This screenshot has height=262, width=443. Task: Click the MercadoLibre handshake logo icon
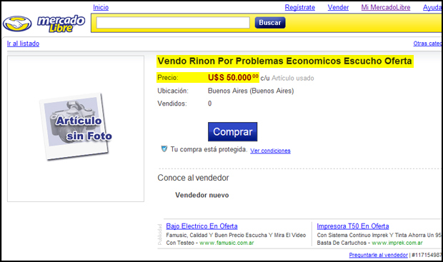[x=17, y=24]
